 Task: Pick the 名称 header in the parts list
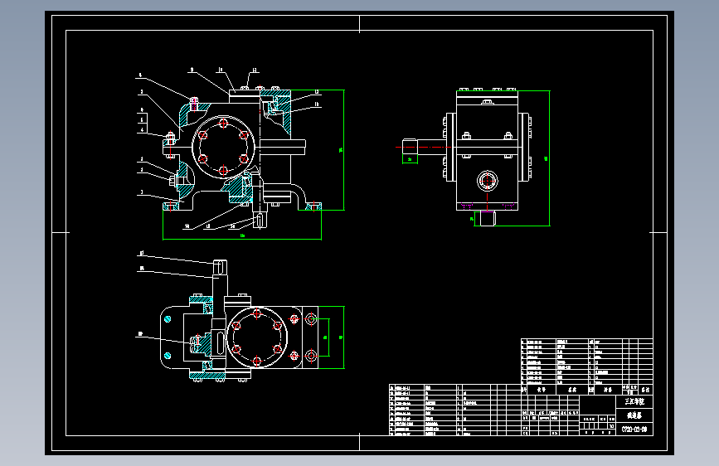pos(572,390)
